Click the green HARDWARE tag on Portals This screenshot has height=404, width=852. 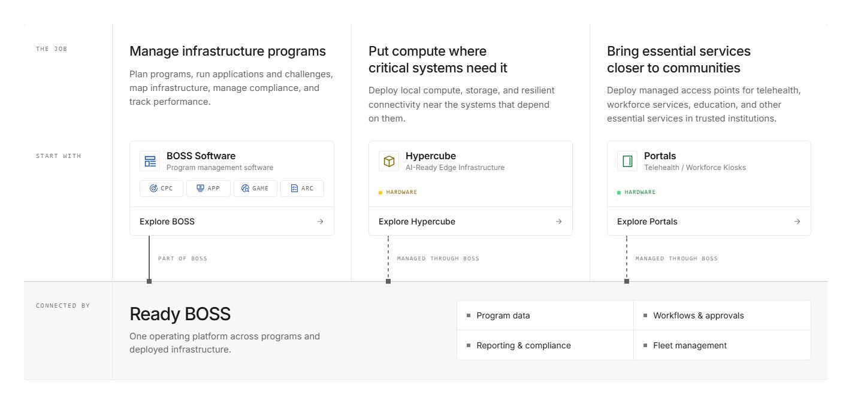[x=636, y=193]
